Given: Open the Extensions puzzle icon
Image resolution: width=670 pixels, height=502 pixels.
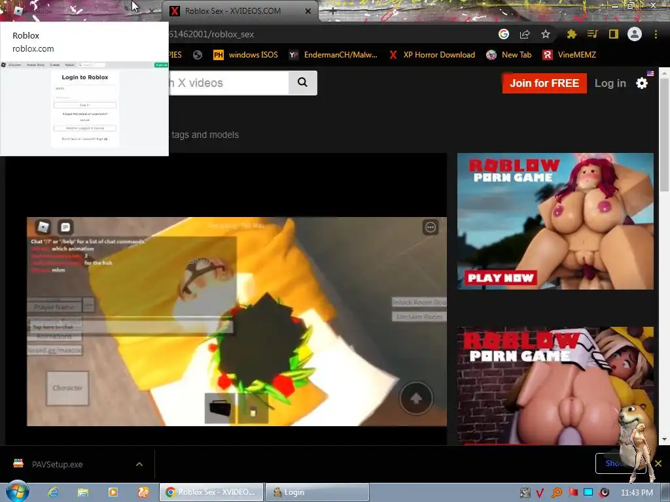Looking at the screenshot, I should [571, 34].
